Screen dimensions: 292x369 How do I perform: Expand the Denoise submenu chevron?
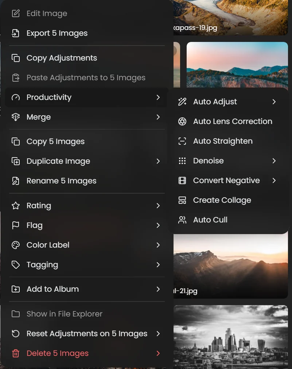(x=274, y=161)
